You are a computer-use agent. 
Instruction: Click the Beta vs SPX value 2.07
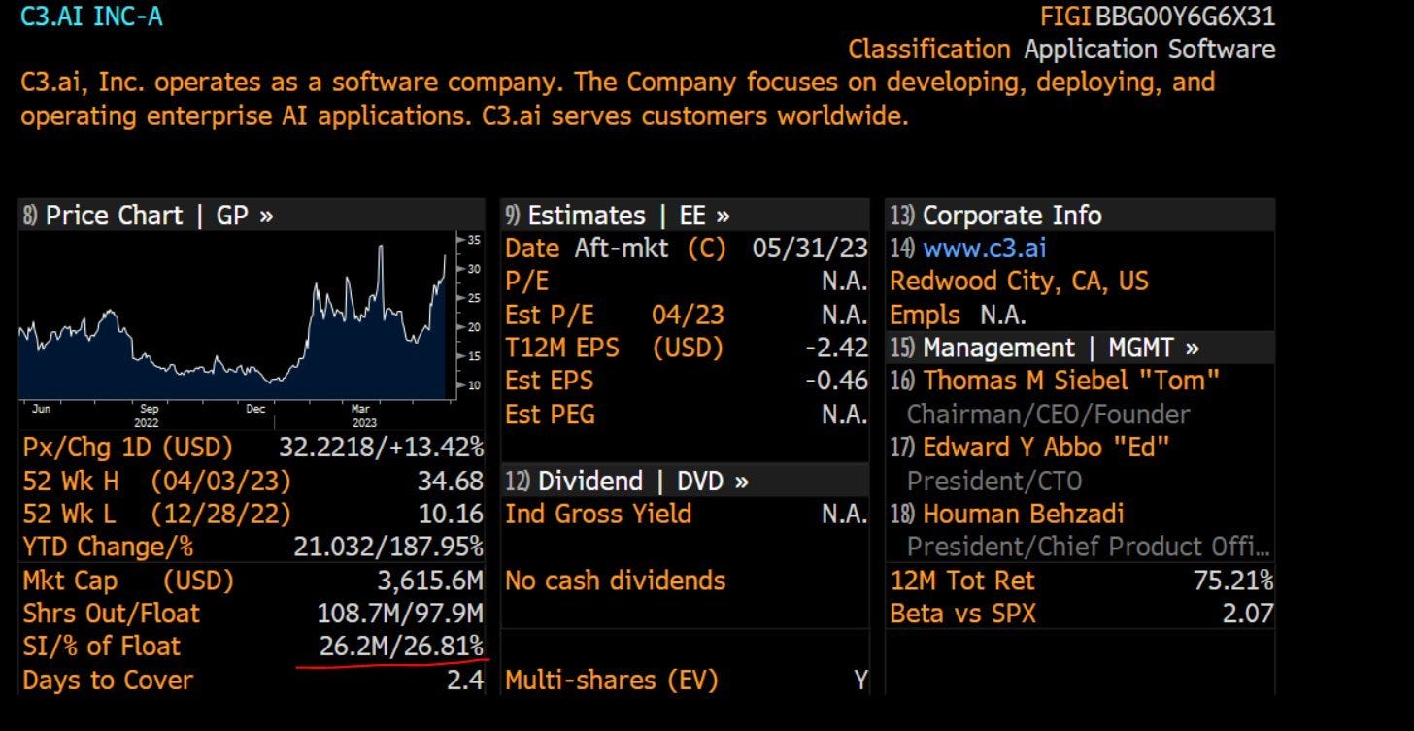tap(1246, 614)
